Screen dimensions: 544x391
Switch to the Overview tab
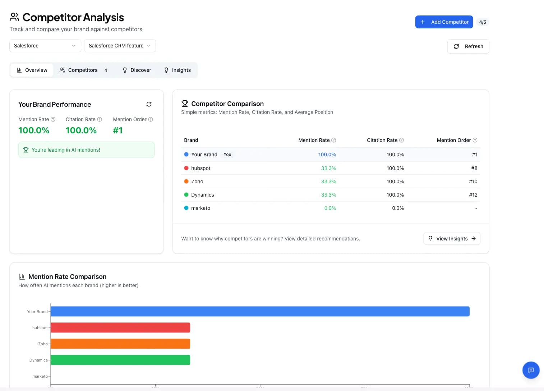click(32, 70)
